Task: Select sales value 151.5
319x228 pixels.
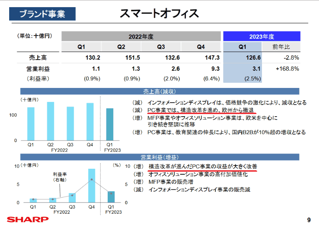Action: pos(132,58)
